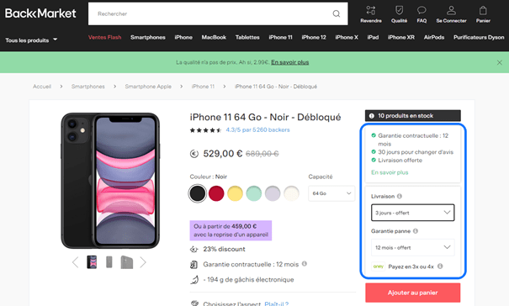Open the Ventes Flash menu item

[x=104, y=37]
